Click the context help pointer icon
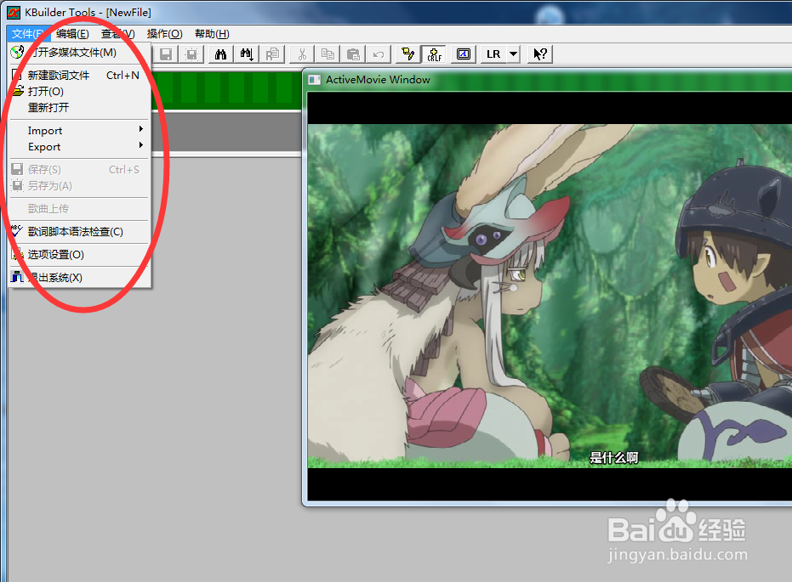 point(540,54)
